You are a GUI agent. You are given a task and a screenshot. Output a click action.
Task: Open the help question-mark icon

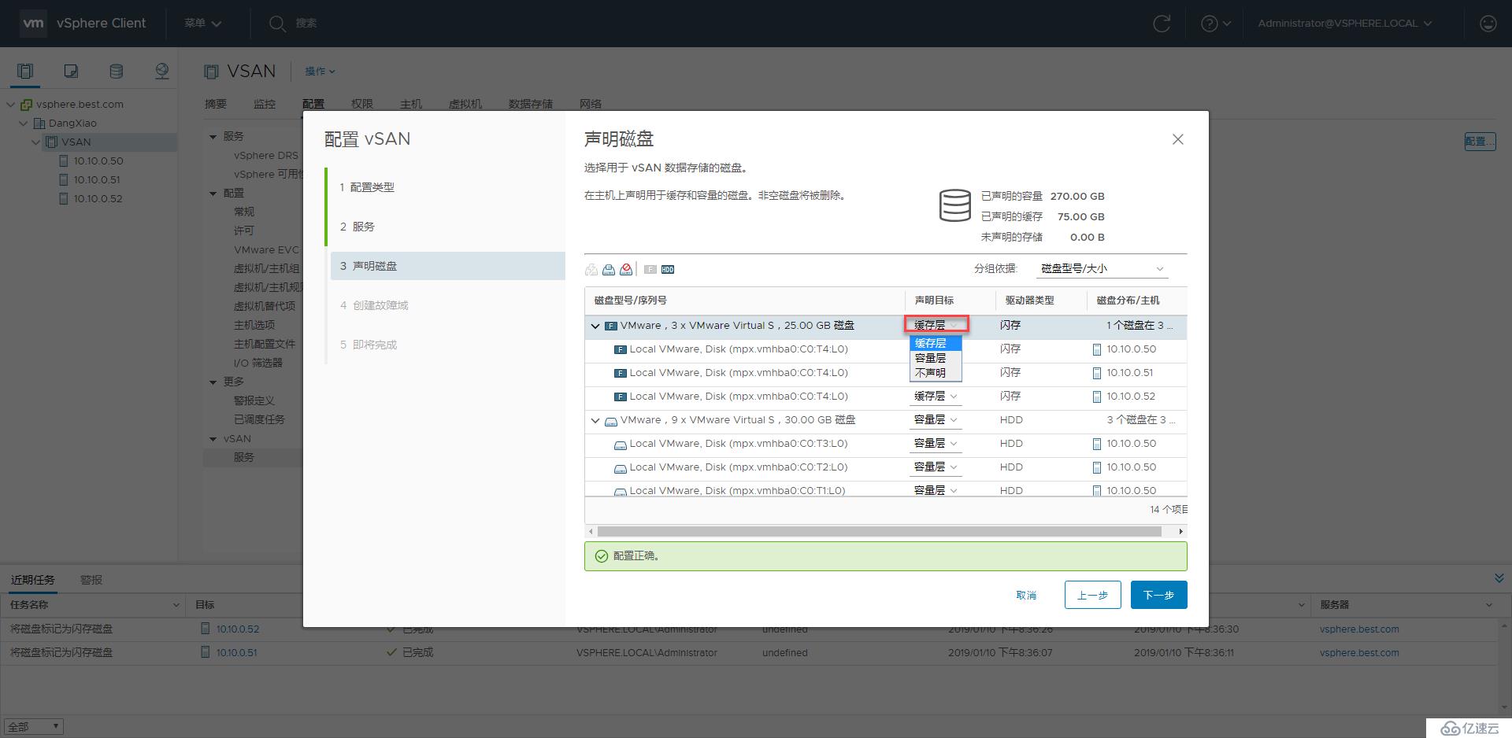(x=1210, y=24)
